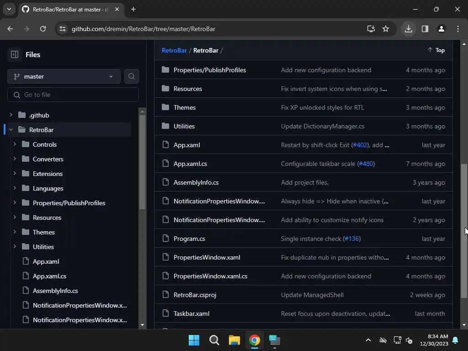The height and width of the screenshot is (351, 468).
Task: Click the address bar URL
Action: pos(143,29)
